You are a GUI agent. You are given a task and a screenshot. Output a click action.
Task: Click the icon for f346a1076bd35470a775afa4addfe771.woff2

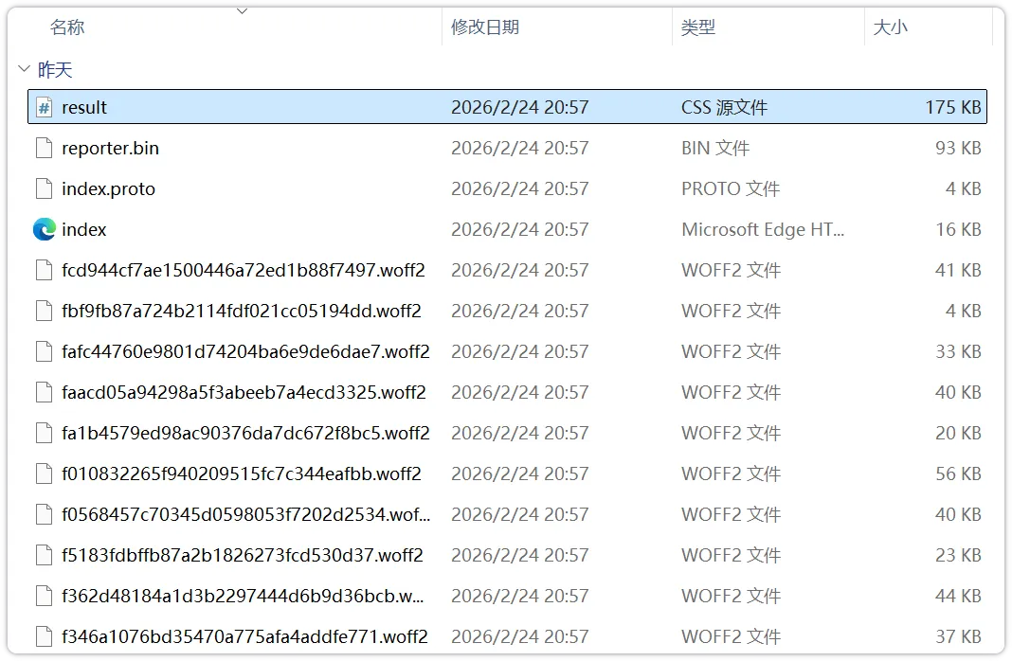(x=44, y=636)
